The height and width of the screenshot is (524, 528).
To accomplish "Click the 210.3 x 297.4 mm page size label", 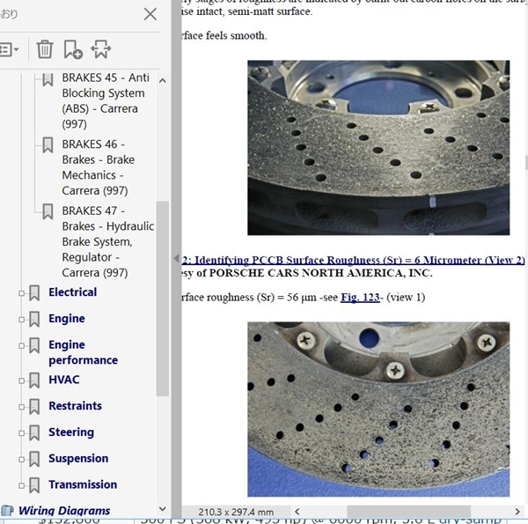I will (236, 512).
